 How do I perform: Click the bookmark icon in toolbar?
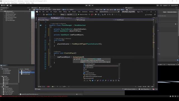[112, 15]
